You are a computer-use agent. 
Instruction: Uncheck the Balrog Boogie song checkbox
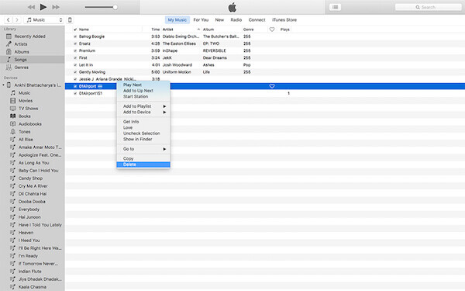(x=75, y=36)
